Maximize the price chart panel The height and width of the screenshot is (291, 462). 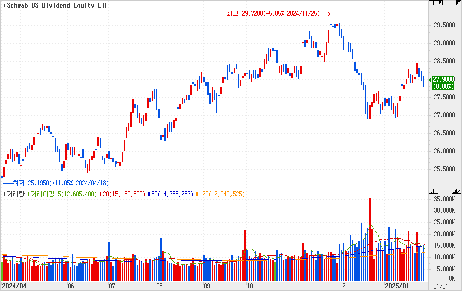pyautogui.click(x=459, y=3)
